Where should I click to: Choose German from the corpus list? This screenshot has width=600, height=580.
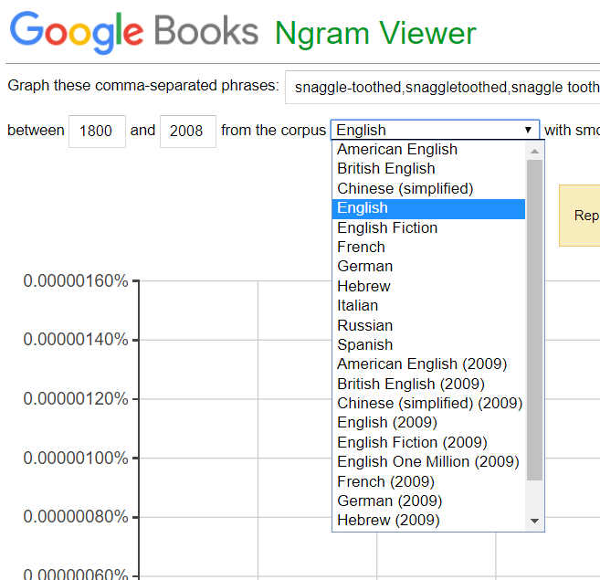point(364,266)
